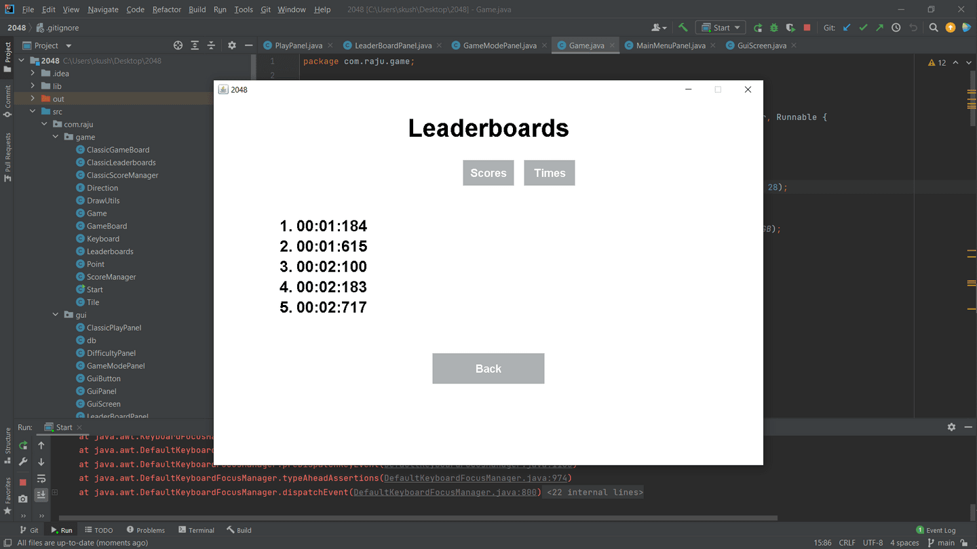Open the Project view selector dropdown
Screen dimensions: 977x549
[47, 45]
